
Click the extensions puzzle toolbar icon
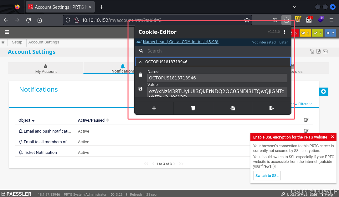pyautogui.click(x=286, y=20)
